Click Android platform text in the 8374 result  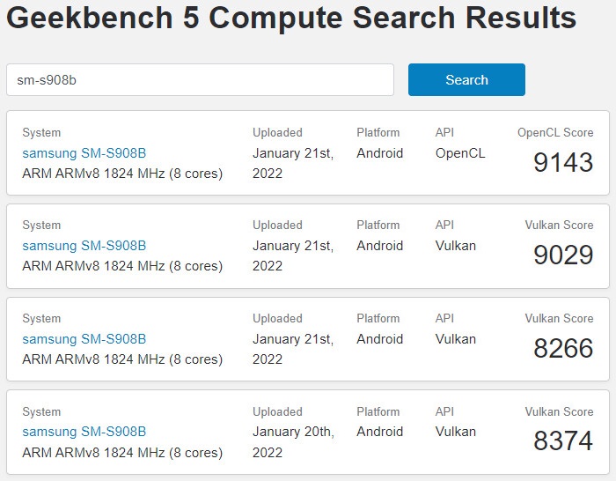(x=379, y=432)
